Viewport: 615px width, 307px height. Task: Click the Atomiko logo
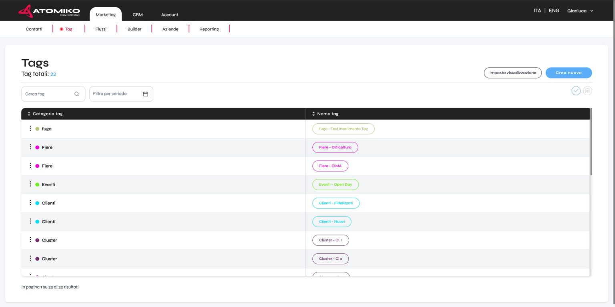(x=49, y=11)
